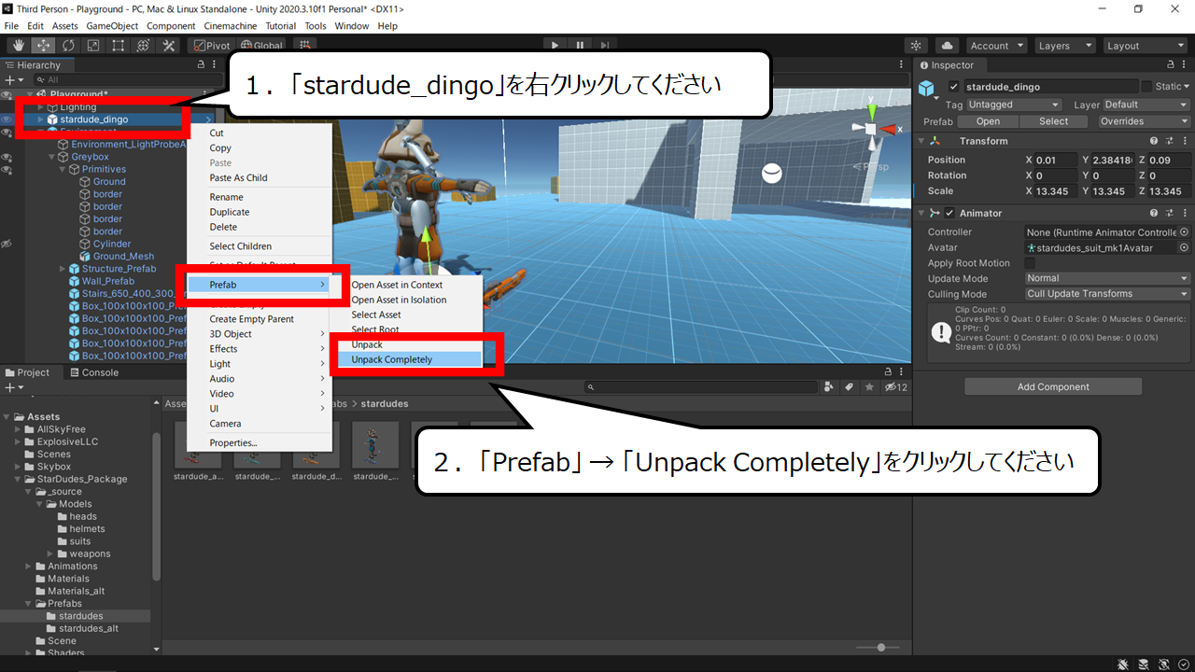The width and height of the screenshot is (1195, 672).
Task: Open the GameObject menu
Action: (x=113, y=26)
